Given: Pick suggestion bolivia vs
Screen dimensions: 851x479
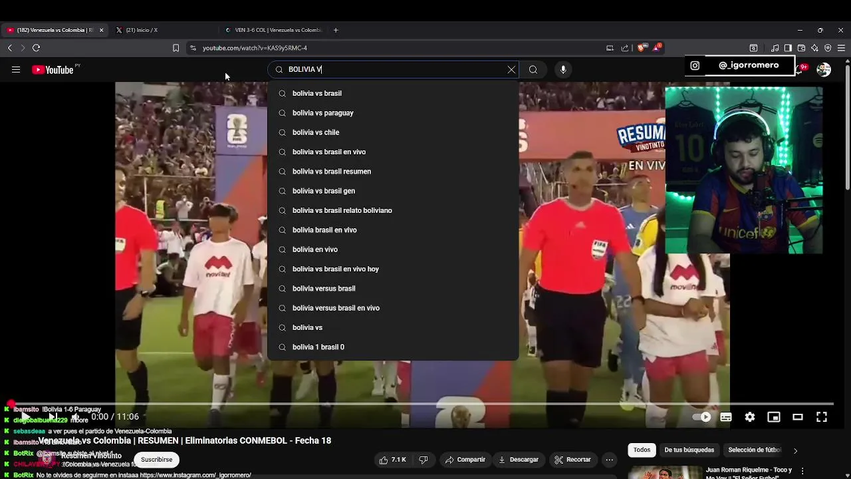Looking at the screenshot, I should (x=393, y=327).
